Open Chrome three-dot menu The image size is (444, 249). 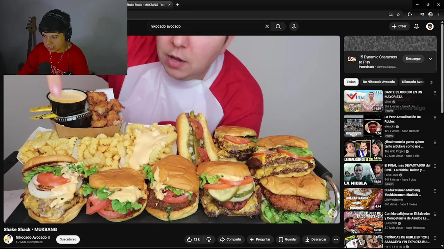(x=438, y=15)
